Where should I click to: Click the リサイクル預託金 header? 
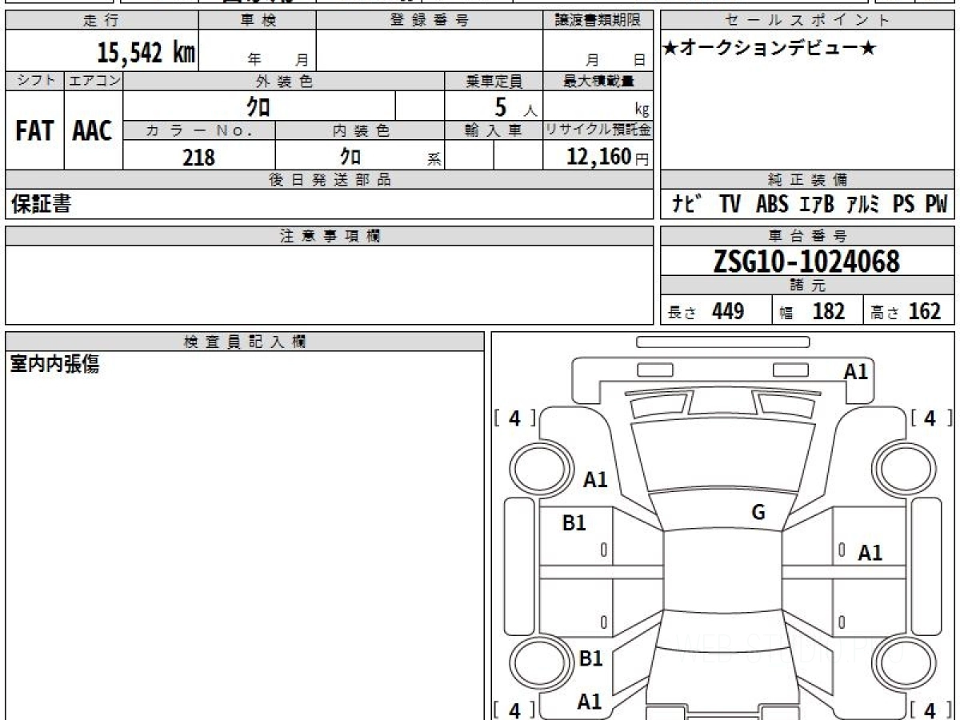click(x=598, y=130)
